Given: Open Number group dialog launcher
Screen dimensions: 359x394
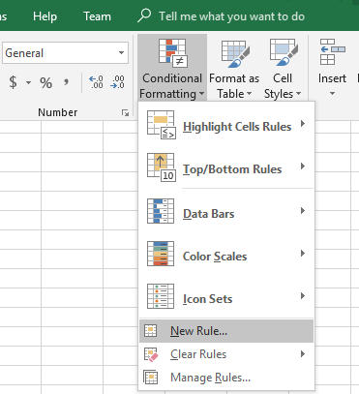Looking at the screenshot, I should click(125, 112).
